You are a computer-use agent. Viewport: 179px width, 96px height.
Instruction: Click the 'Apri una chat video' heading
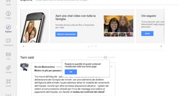76,17
